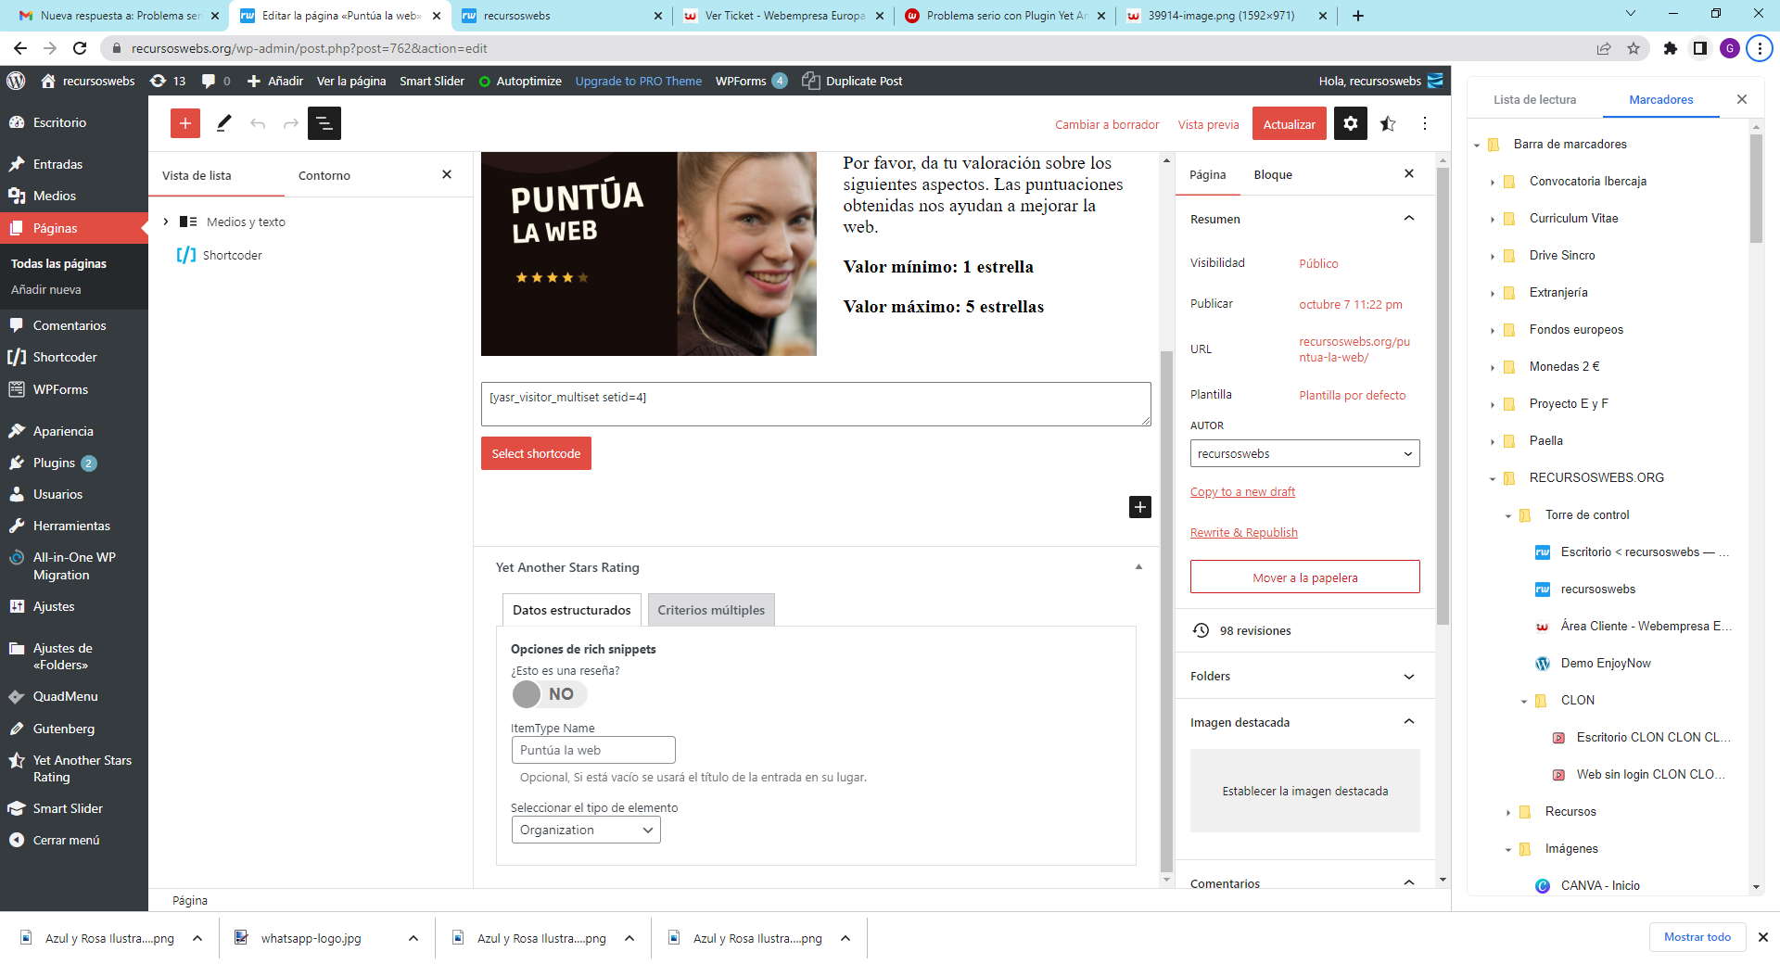The image size is (1780, 964).
Task: Open Smart Slider admin bar menu
Action: pyautogui.click(x=432, y=81)
